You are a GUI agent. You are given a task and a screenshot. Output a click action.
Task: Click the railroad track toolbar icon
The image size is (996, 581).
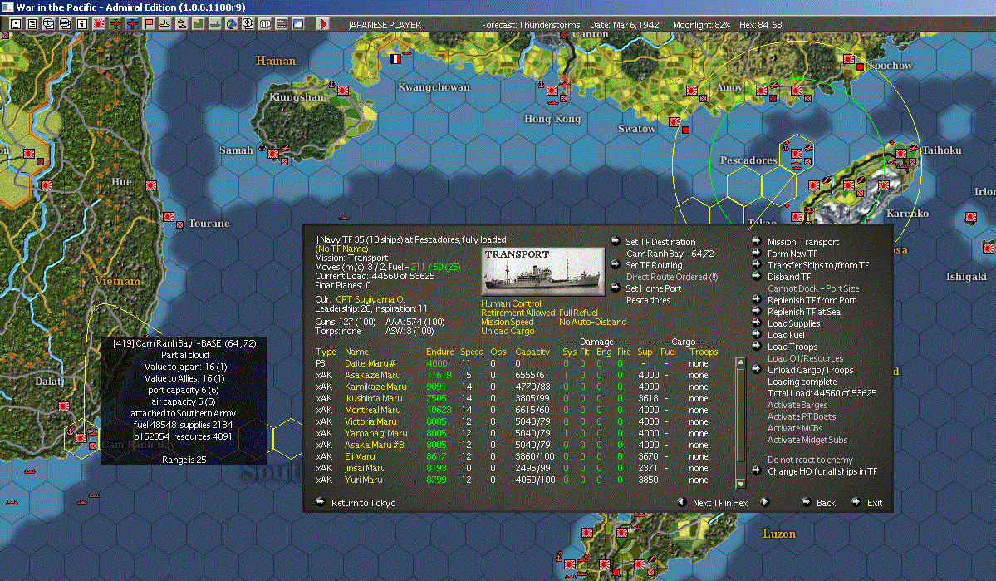(x=282, y=24)
